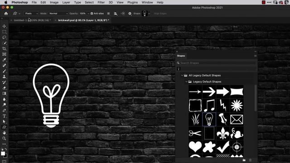This screenshot has height=163, width=290.
Task: Select the Blur tool
Action: [4, 99]
